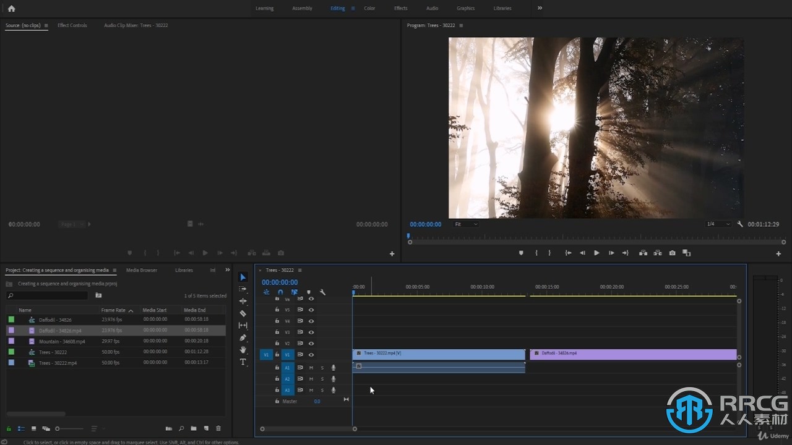Image resolution: width=792 pixels, height=445 pixels.
Task: Enable voice-over record on A3
Action: click(x=334, y=390)
